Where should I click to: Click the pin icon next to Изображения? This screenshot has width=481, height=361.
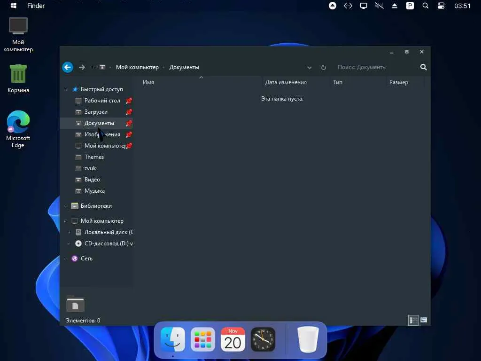129,134
